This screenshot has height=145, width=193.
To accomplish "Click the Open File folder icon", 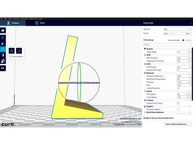I will [3, 30].
